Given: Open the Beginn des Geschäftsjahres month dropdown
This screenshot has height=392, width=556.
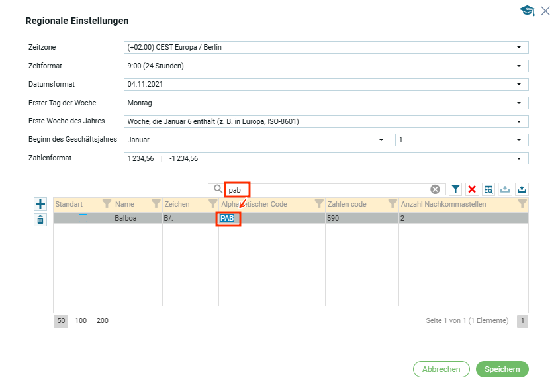Looking at the screenshot, I should pyautogui.click(x=381, y=140).
